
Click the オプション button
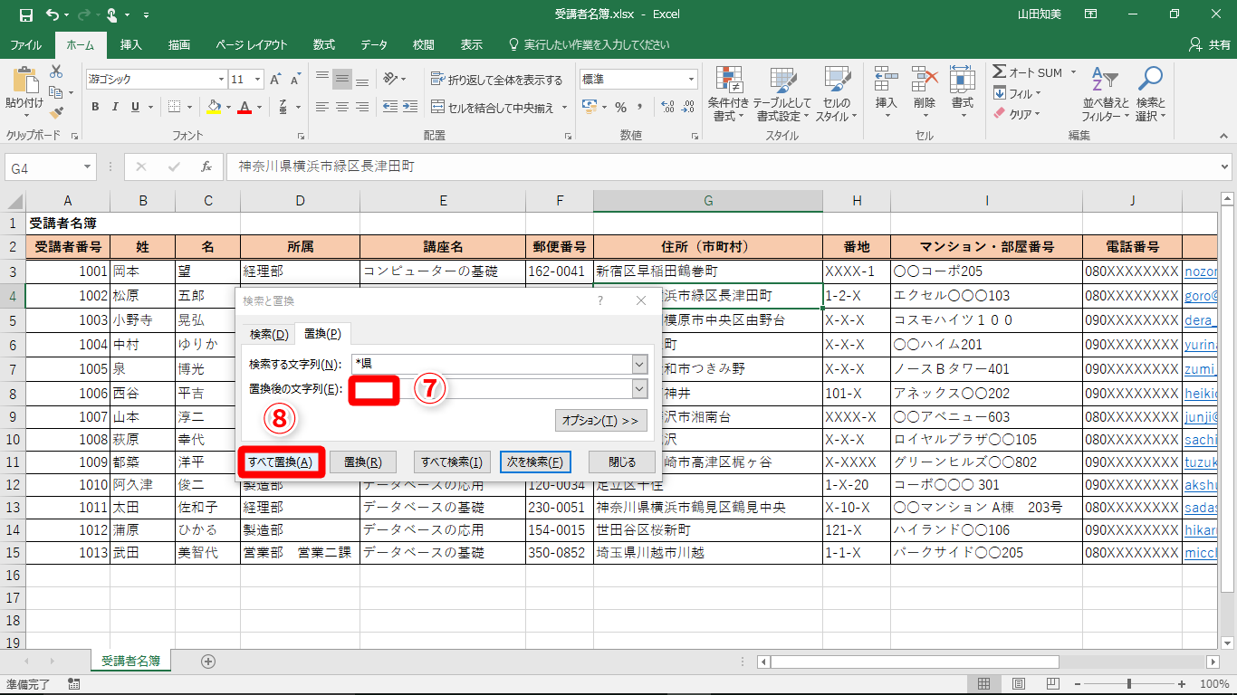[x=600, y=421]
